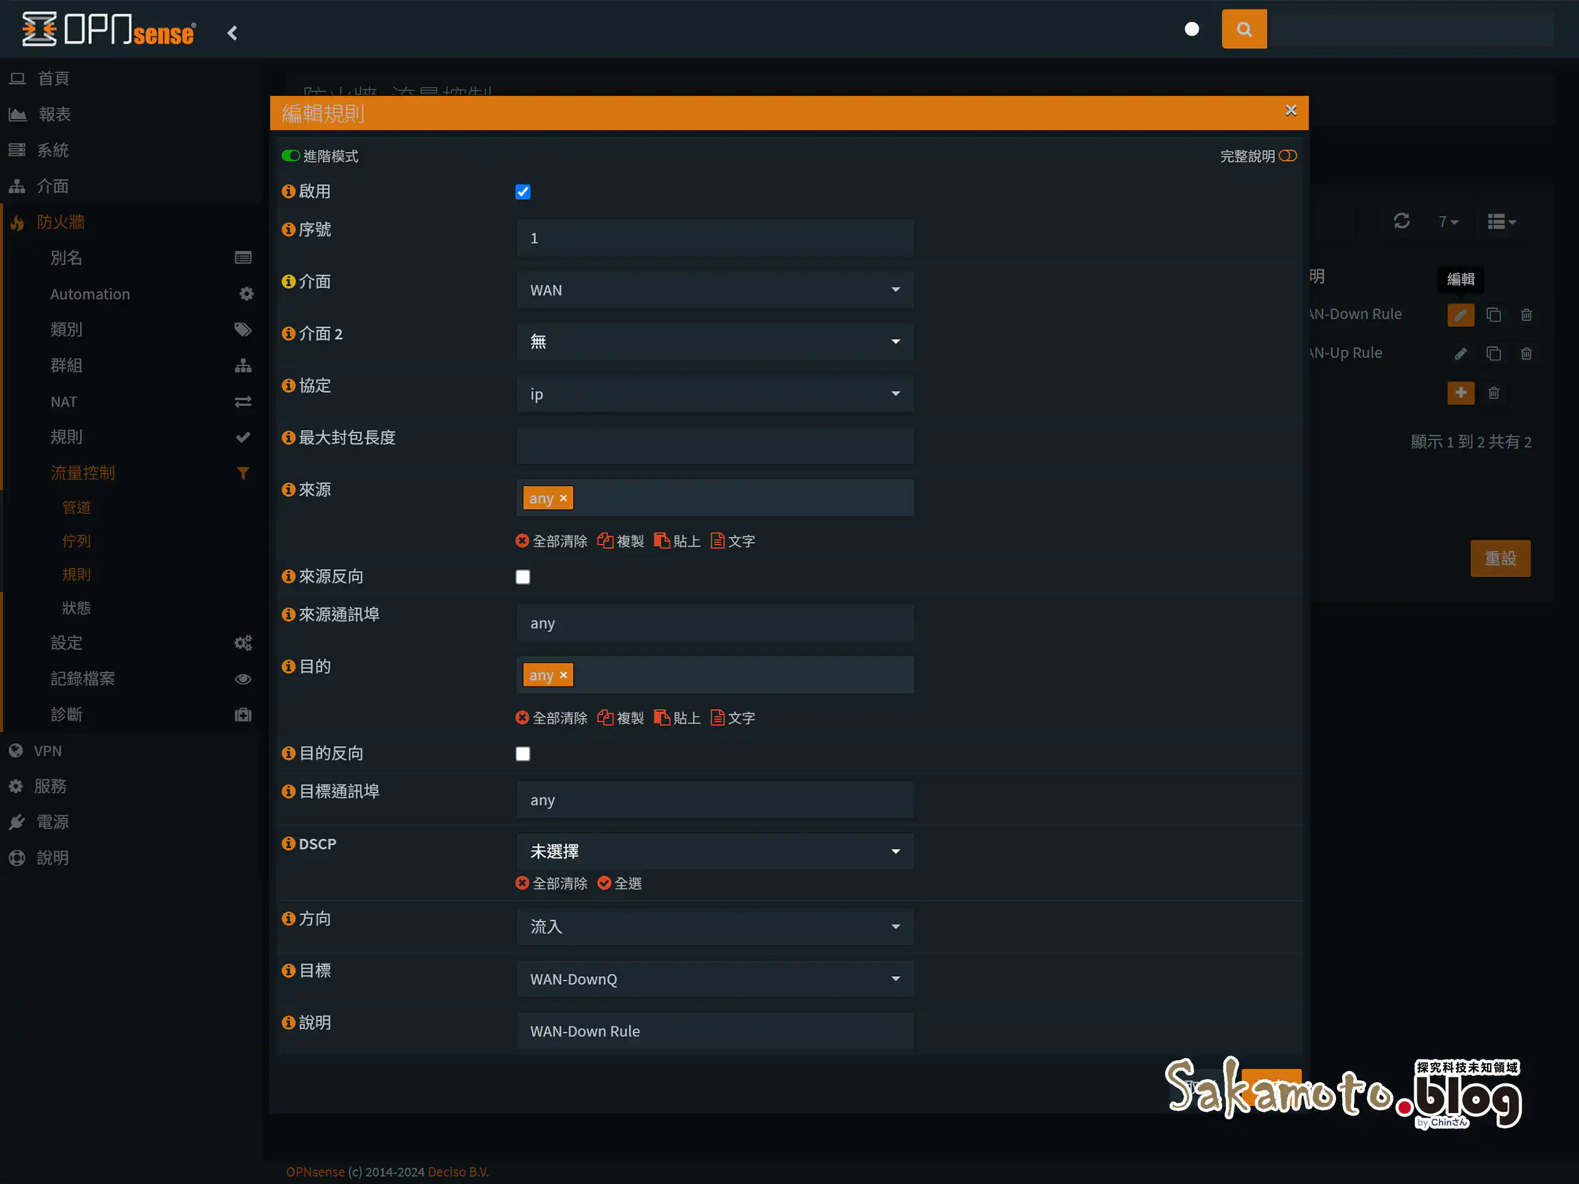1579x1184 pixels.
Task: Delete the WAN-Up Rule with trash icon
Action: pos(1527,353)
